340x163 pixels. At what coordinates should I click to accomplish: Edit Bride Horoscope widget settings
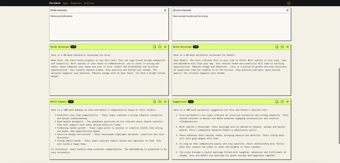coord(165,47)
